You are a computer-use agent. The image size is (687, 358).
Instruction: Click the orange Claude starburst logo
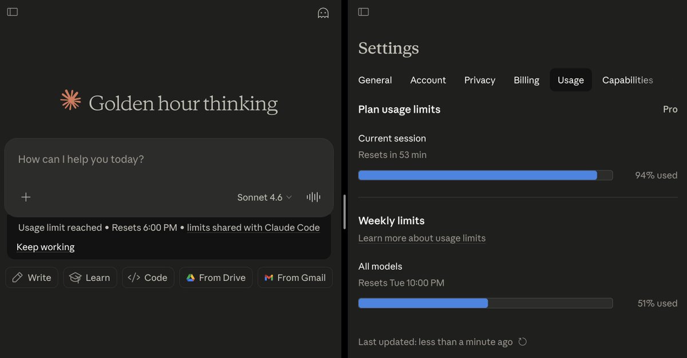pos(71,100)
